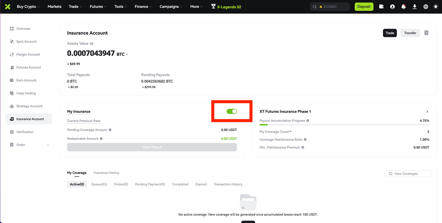The width and height of the screenshot is (442, 223).
Task: Open XT Futures Insurance Phase 1 arrow
Action: click(427, 111)
